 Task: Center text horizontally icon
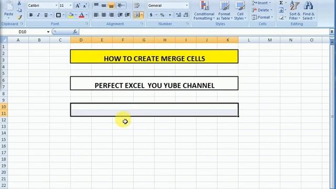(x=104, y=15)
